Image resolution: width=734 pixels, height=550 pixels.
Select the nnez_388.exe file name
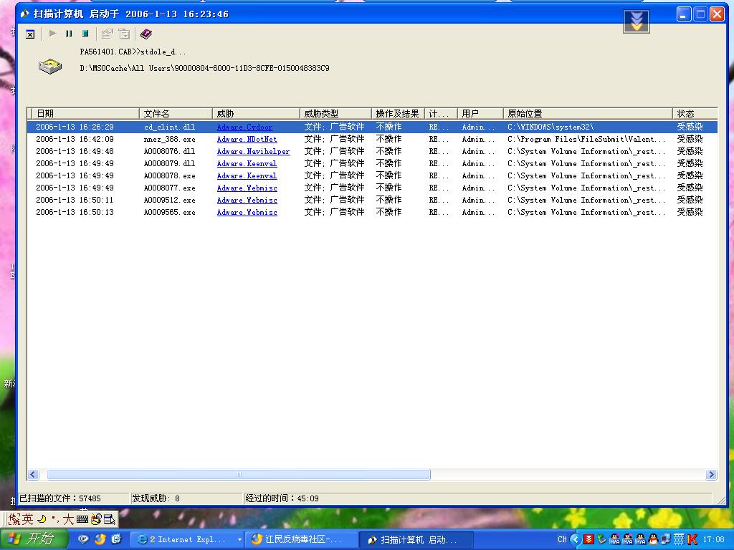click(169, 139)
